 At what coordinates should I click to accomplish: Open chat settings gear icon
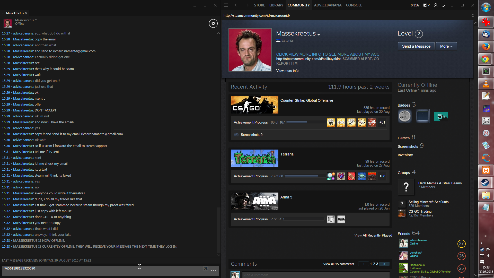(x=213, y=23)
